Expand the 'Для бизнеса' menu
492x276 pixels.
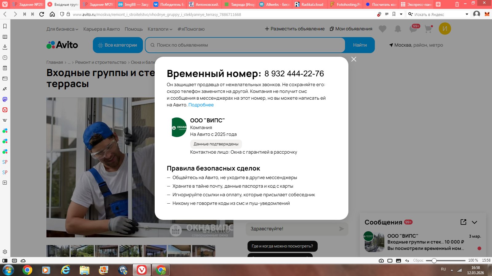[62, 29]
